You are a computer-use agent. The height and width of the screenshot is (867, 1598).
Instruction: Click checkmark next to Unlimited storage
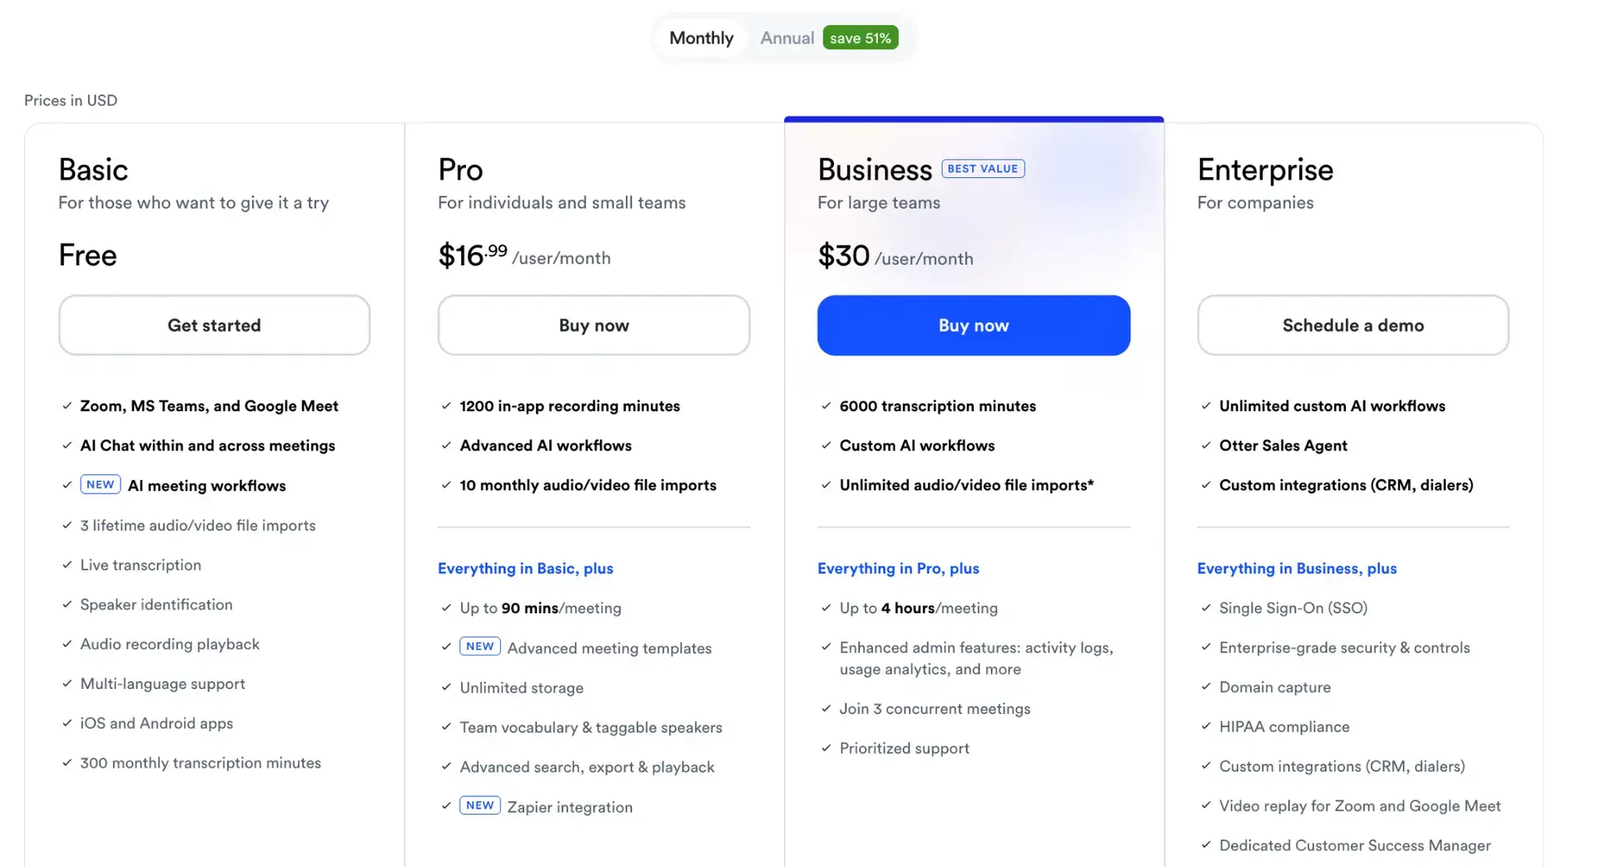pyautogui.click(x=446, y=687)
